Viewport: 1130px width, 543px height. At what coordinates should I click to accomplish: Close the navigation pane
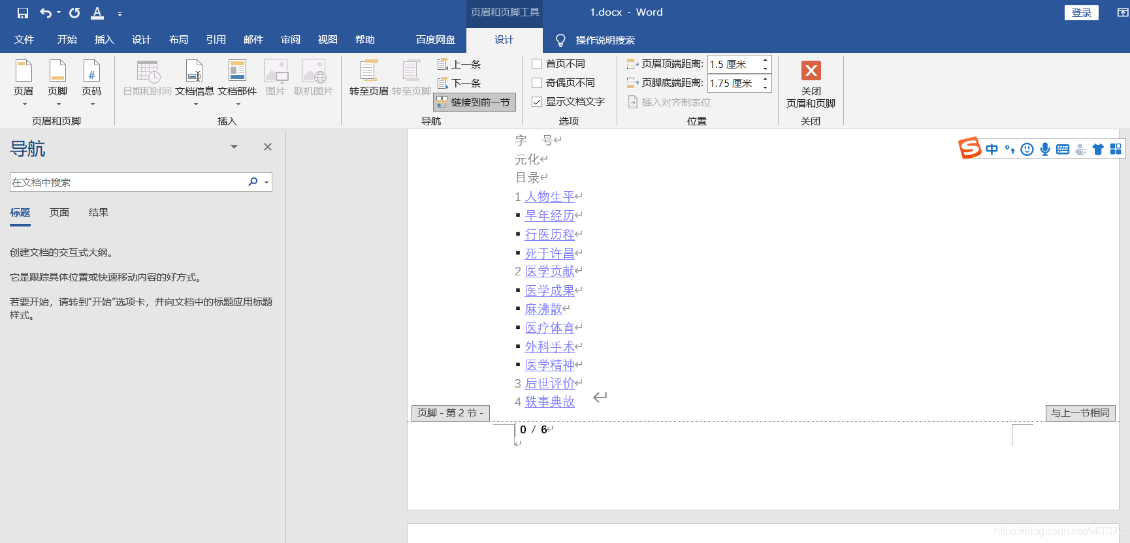268,147
